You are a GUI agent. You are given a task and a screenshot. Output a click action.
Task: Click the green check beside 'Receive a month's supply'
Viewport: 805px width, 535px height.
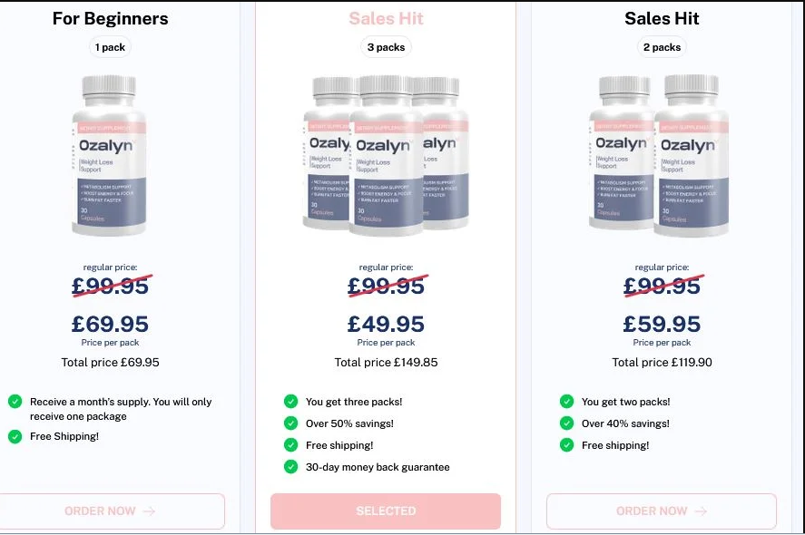click(x=15, y=401)
